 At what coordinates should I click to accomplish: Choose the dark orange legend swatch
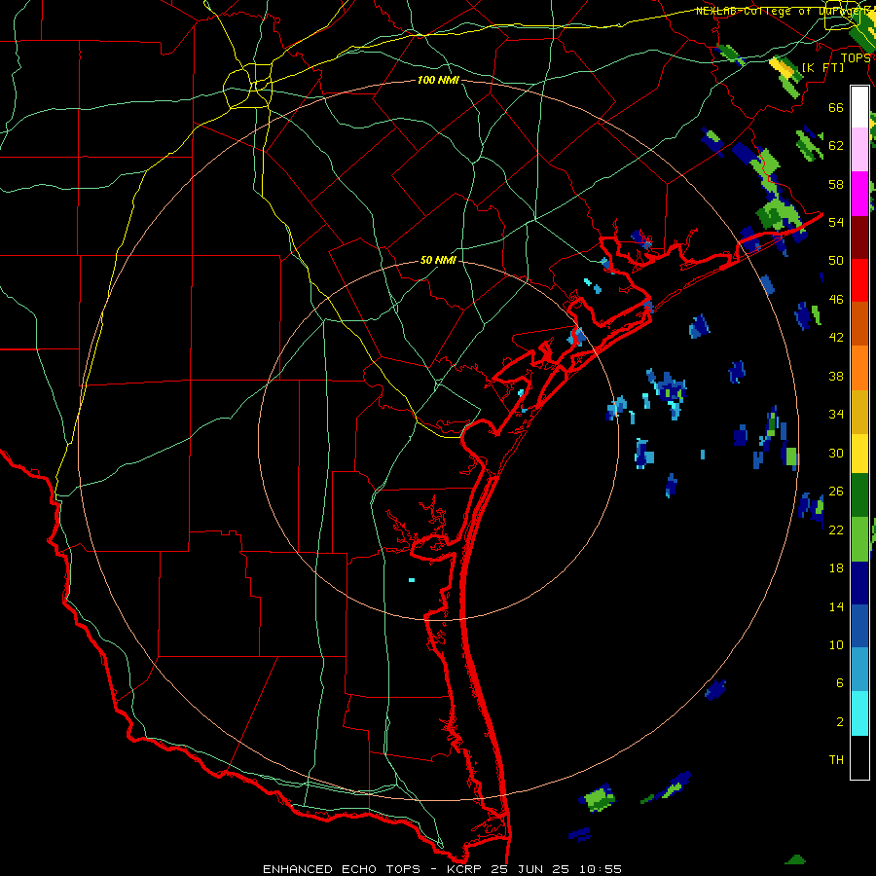[x=859, y=323]
